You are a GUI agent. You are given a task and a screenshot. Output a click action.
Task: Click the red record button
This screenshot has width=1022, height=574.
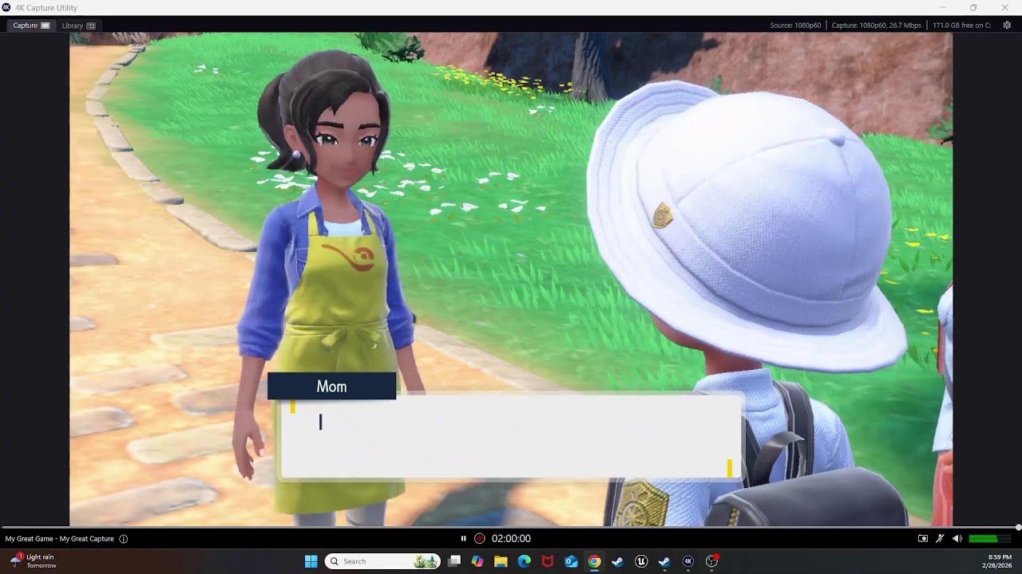click(480, 539)
